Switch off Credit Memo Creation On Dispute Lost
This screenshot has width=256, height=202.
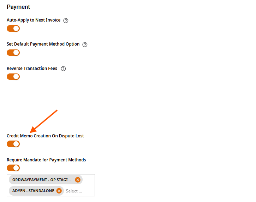click(x=13, y=144)
